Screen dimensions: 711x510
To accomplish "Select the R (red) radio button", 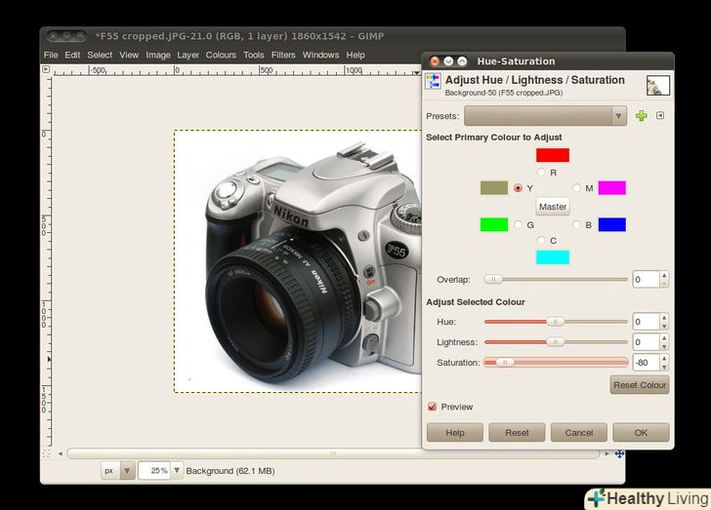I will [541, 173].
